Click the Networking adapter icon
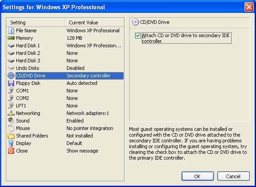The height and width of the screenshot is (187, 256). [11, 113]
